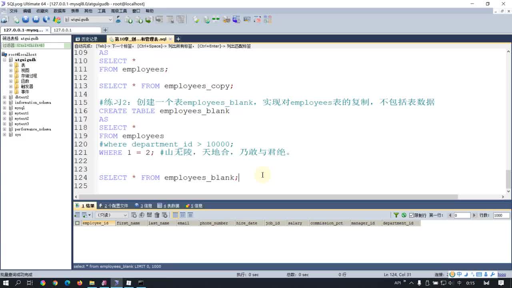Image resolution: width=512 pixels, height=288 pixels.
Task: Click the Execute All Queries double-arrow icon
Action: 36,19
